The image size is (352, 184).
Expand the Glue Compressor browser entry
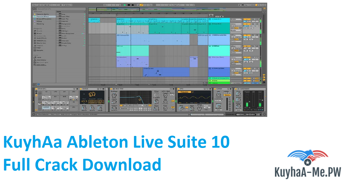pyautogui.click(x=57, y=33)
